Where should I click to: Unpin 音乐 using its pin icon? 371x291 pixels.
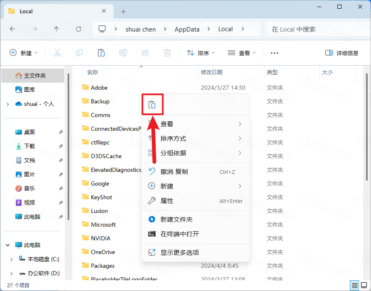(x=61, y=188)
